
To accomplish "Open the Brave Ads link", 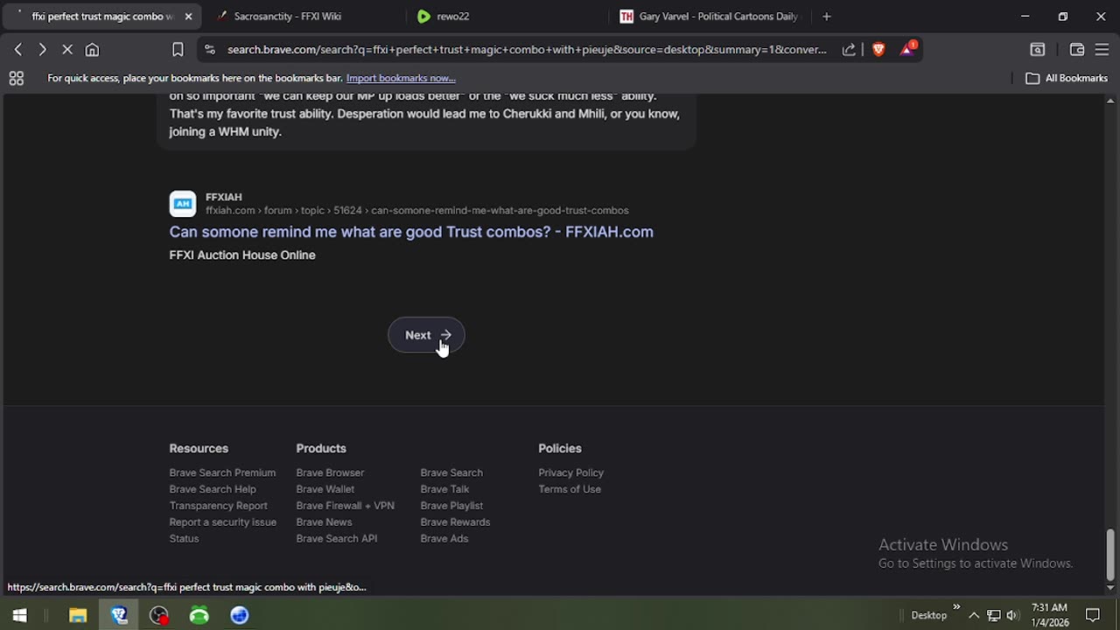I will tap(444, 539).
